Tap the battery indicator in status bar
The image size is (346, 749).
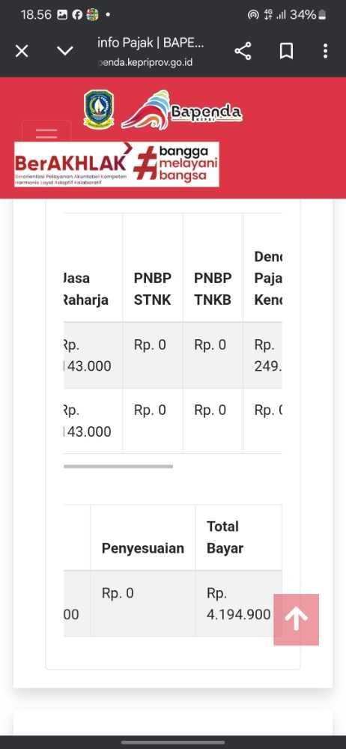[x=322, y=15]
